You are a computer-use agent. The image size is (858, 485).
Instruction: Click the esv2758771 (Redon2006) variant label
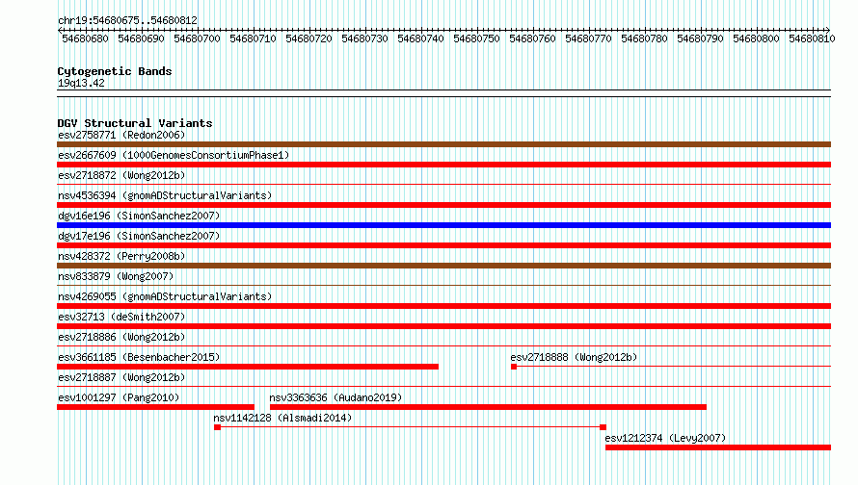pos(121,135)
